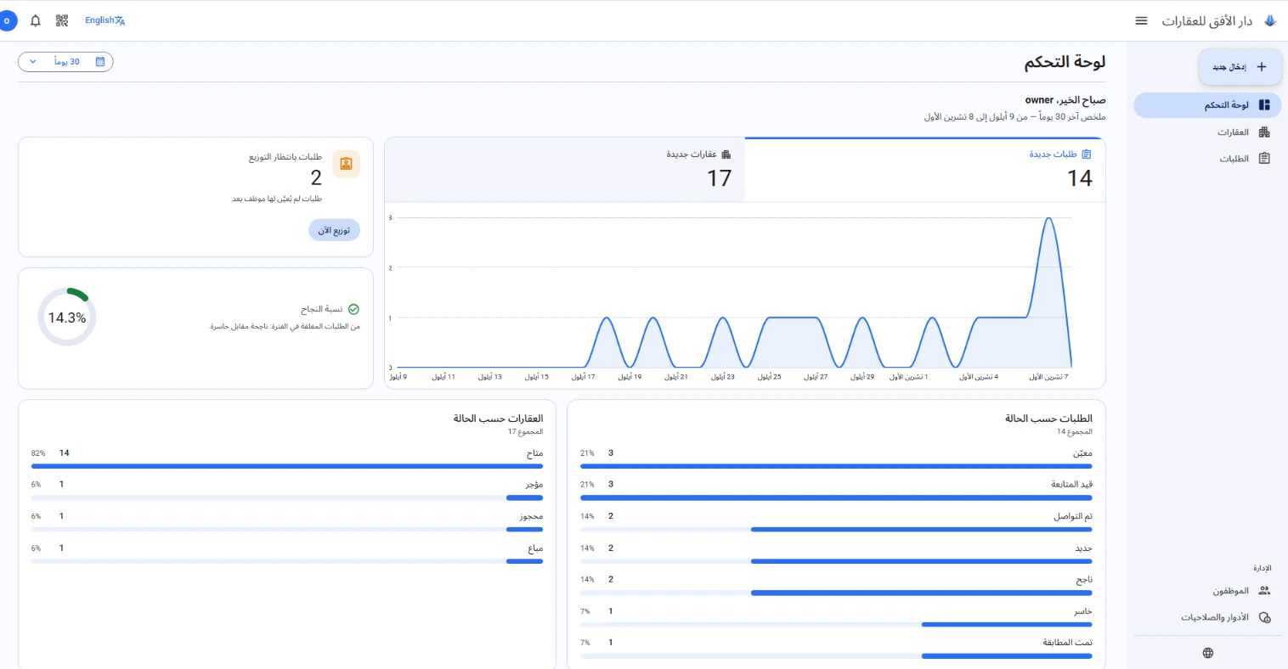Image resolution: width=1288 pixels, height=669 pixels.
Task: Click the orange pending-assignment card icon
Action: (x=346, y=164)
